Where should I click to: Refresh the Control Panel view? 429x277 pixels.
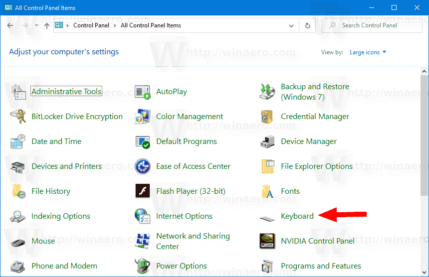tap(307, 26)
